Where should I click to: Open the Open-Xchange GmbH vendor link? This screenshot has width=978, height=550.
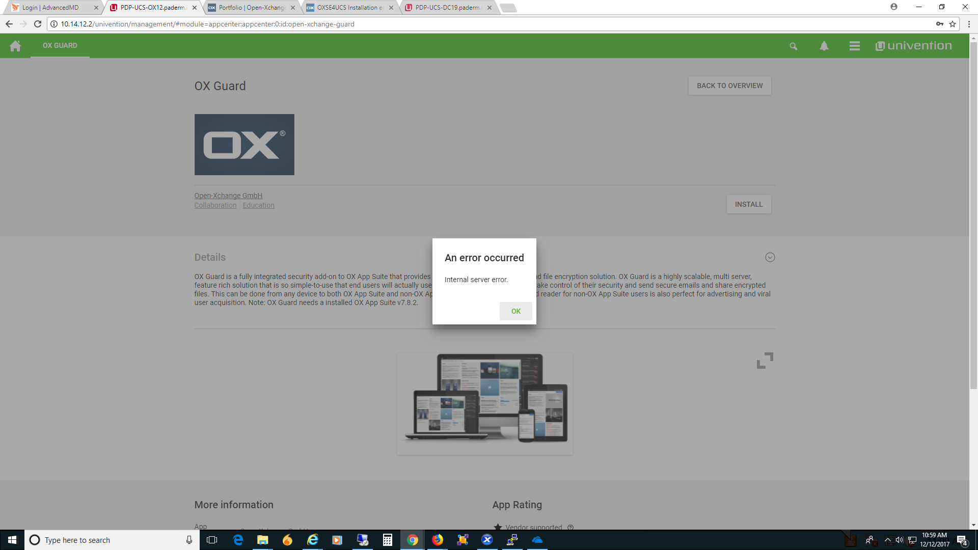tap(228, 196)
